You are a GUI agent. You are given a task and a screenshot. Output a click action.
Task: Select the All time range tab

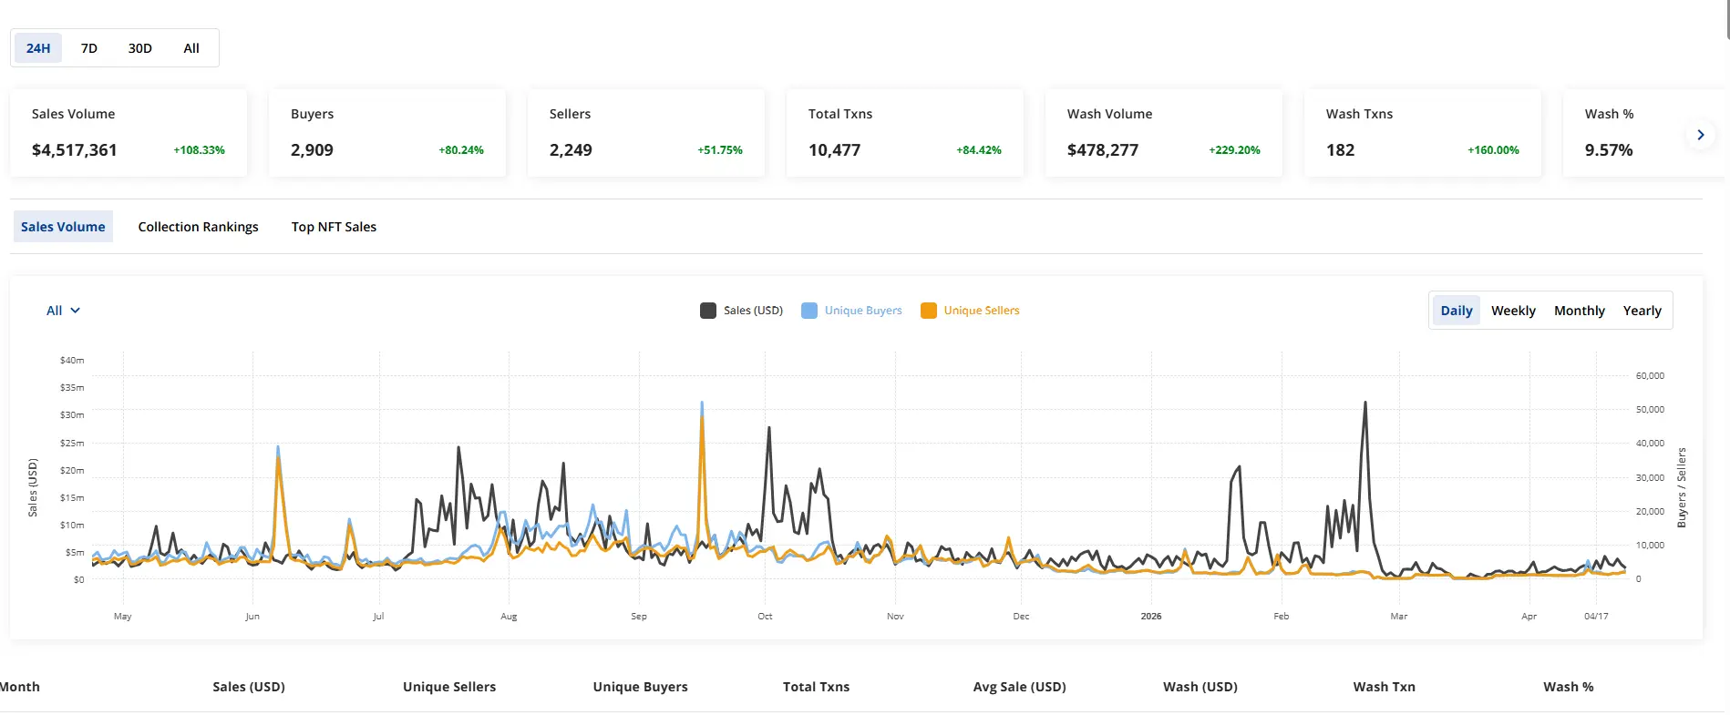tap(191, 48)
